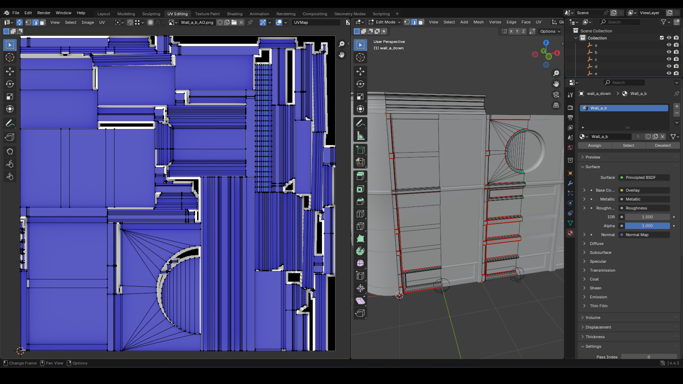Hide collection 'a' with its eye icon
683x384 pixels.
669,45
